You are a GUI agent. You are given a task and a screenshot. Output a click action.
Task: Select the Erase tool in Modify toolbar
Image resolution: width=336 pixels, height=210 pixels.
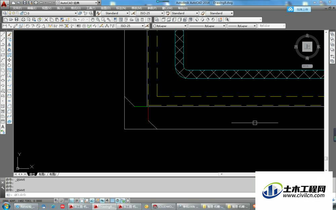(9, 34)
